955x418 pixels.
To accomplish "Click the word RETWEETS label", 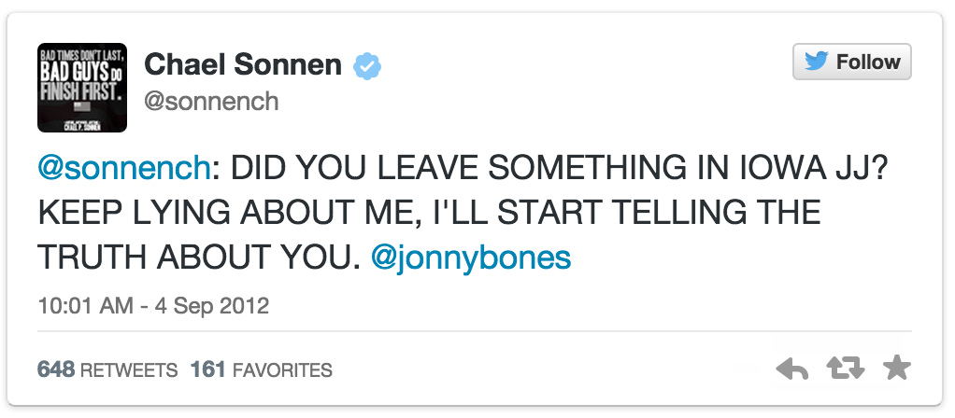I will click(129, 370).
